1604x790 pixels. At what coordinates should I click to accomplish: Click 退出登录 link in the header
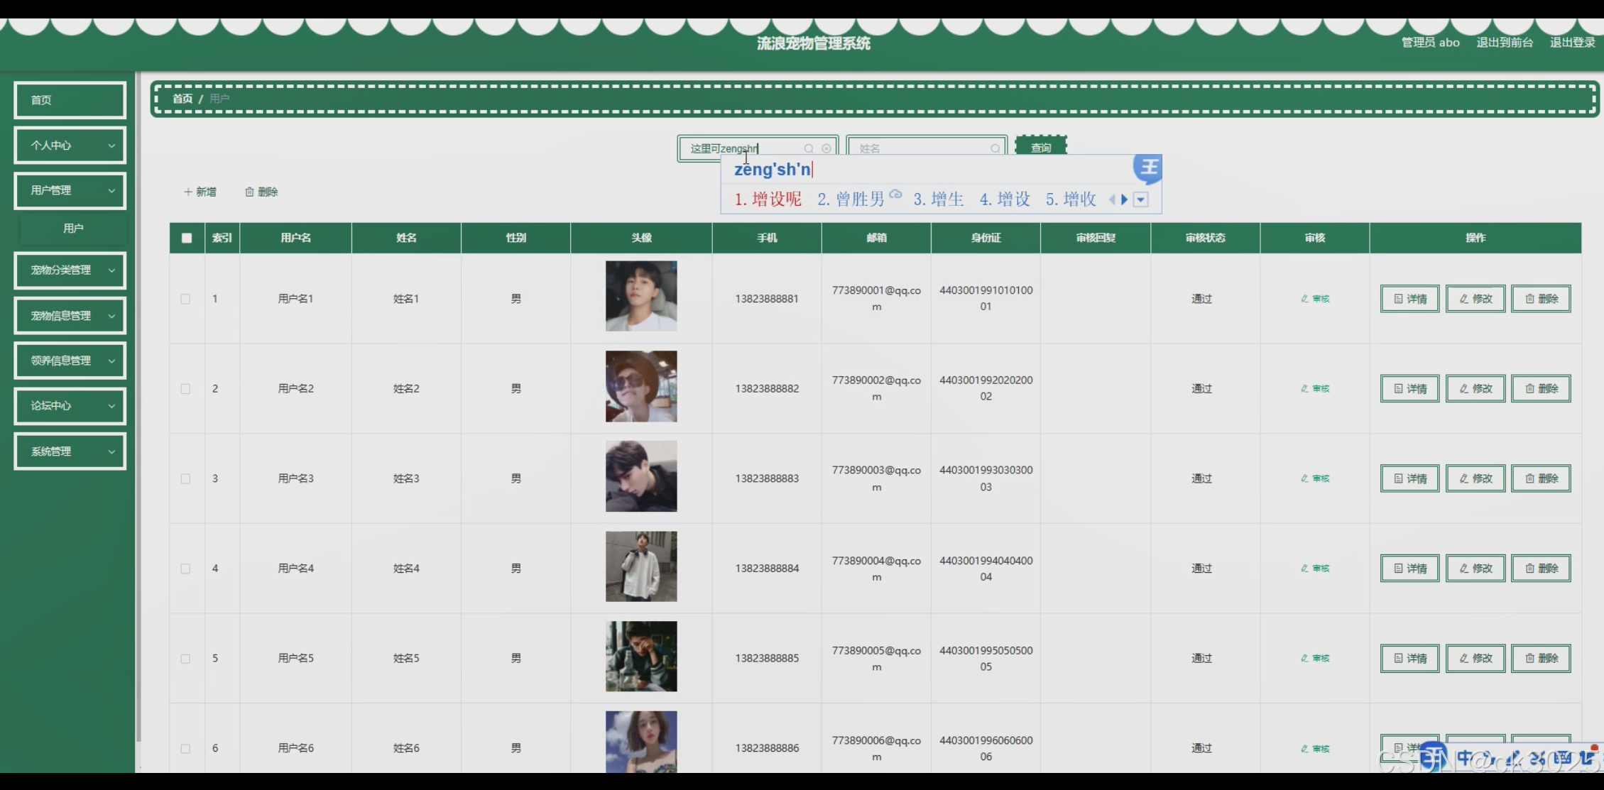pyautogui.click(x=1572, y=43)
